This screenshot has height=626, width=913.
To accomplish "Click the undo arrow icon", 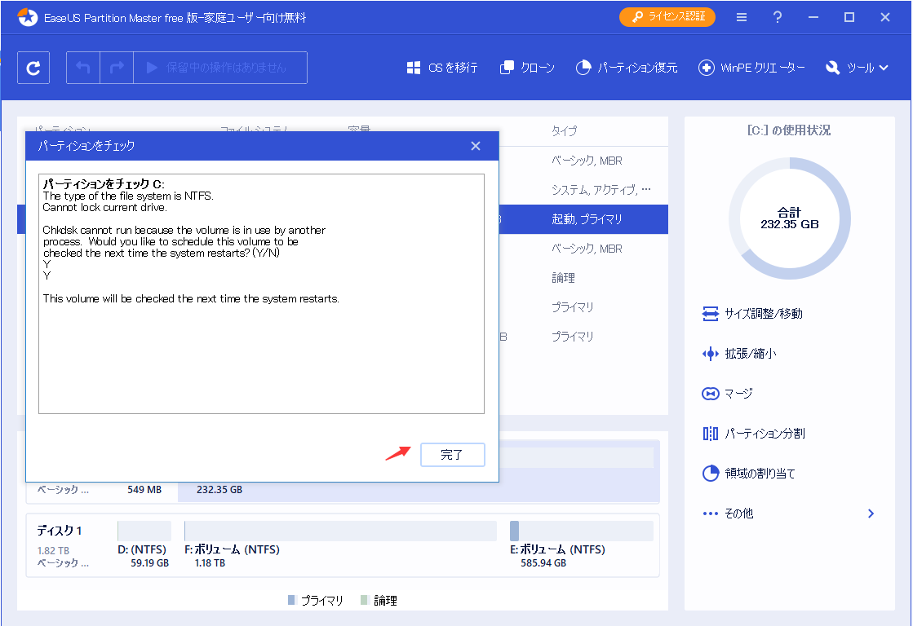I will tap(83, 68).
